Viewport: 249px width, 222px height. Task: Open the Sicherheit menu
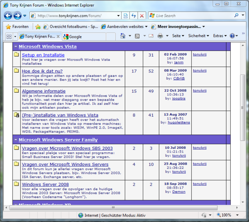[x=198, y=36]
